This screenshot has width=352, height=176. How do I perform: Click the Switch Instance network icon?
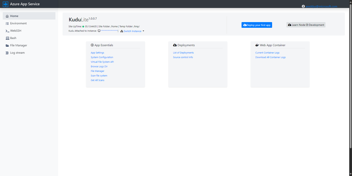click(122, 31)
